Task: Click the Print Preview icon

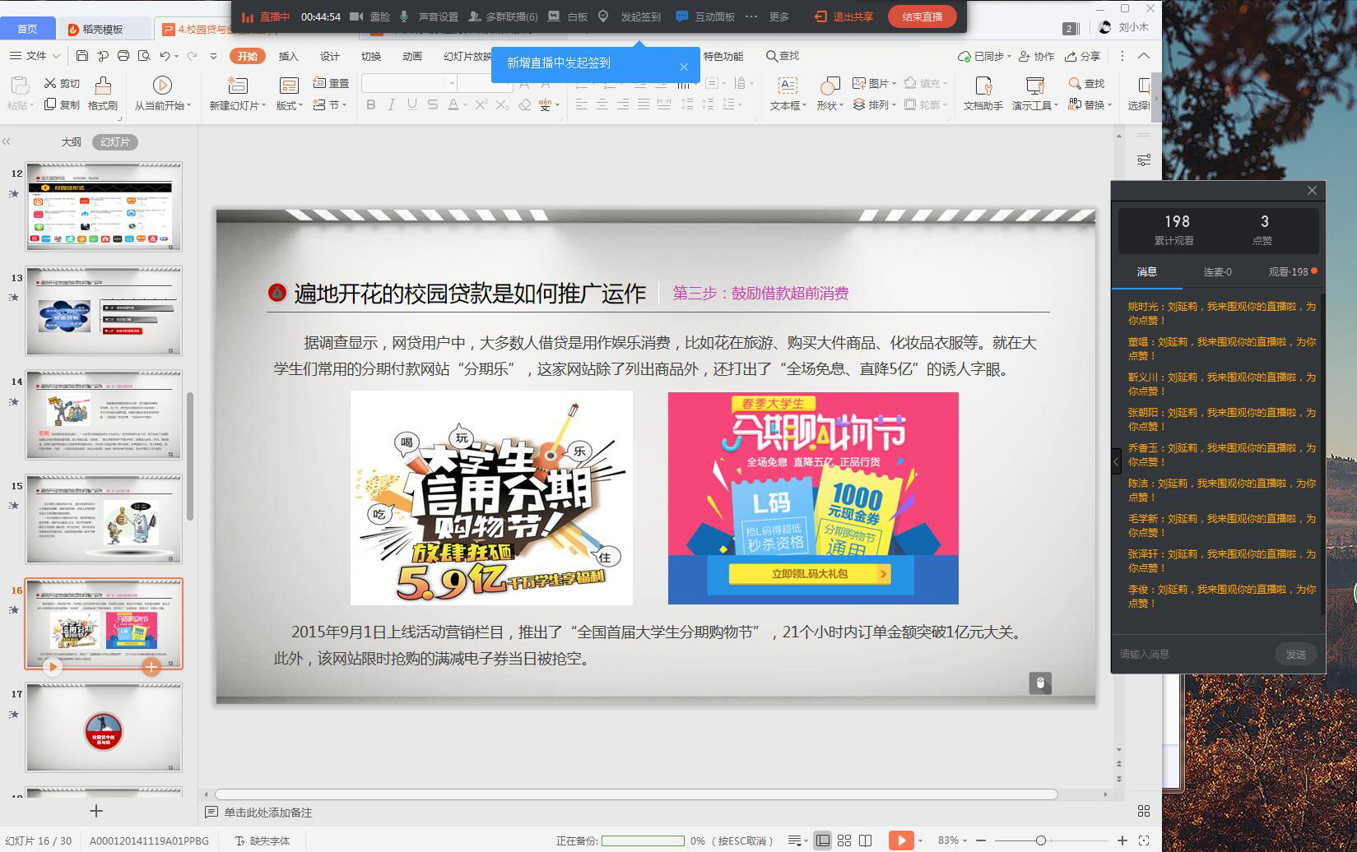Action: pyautogui.click(x=144, y=56)
